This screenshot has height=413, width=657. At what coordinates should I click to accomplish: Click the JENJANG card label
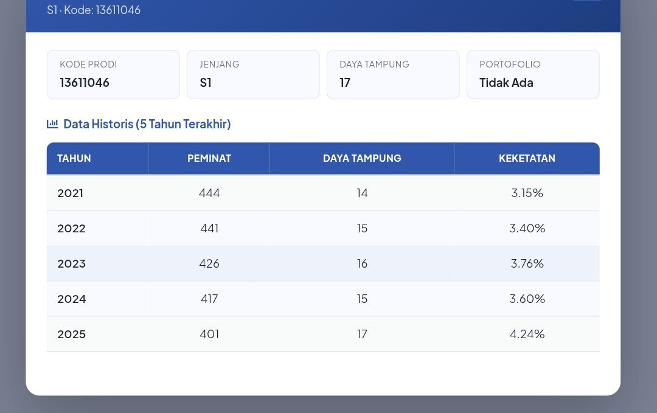pos(220,64)
